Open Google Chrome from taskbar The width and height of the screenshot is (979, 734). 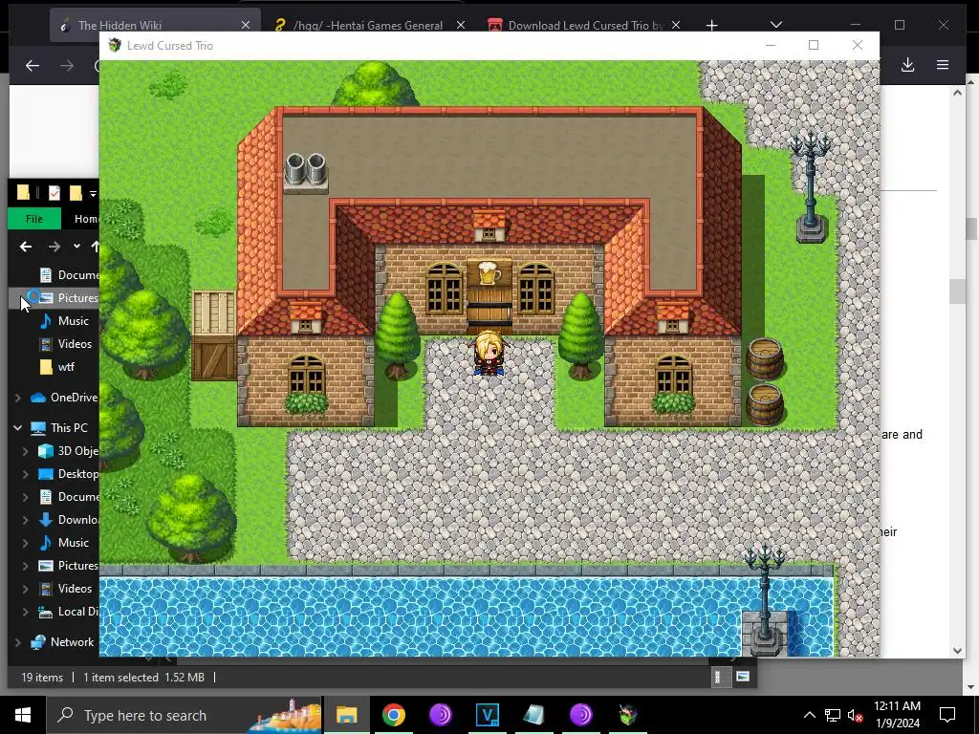coord(393,715)
